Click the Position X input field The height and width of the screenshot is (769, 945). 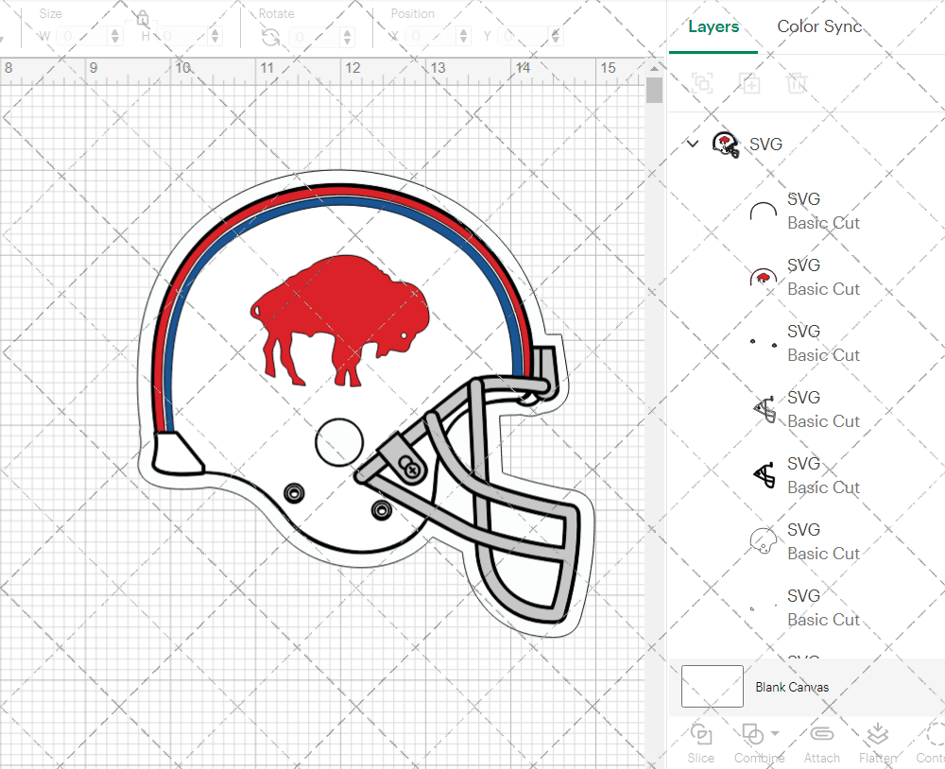[x=432, y=36]
